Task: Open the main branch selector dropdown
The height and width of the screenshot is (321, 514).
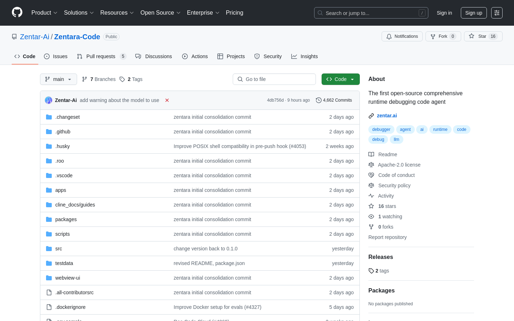Action: [x=59, y=79]
